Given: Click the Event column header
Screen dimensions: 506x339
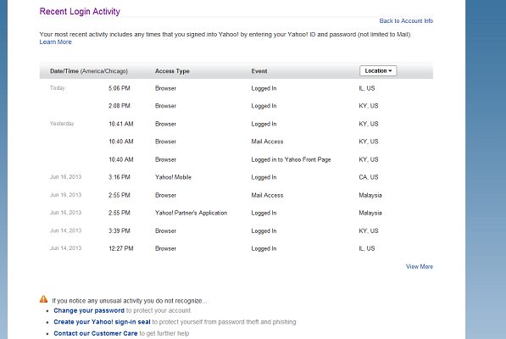Looking at the screenshot, I should point(259,71).
